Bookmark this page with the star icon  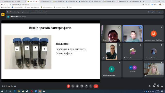tap(148, 5)
